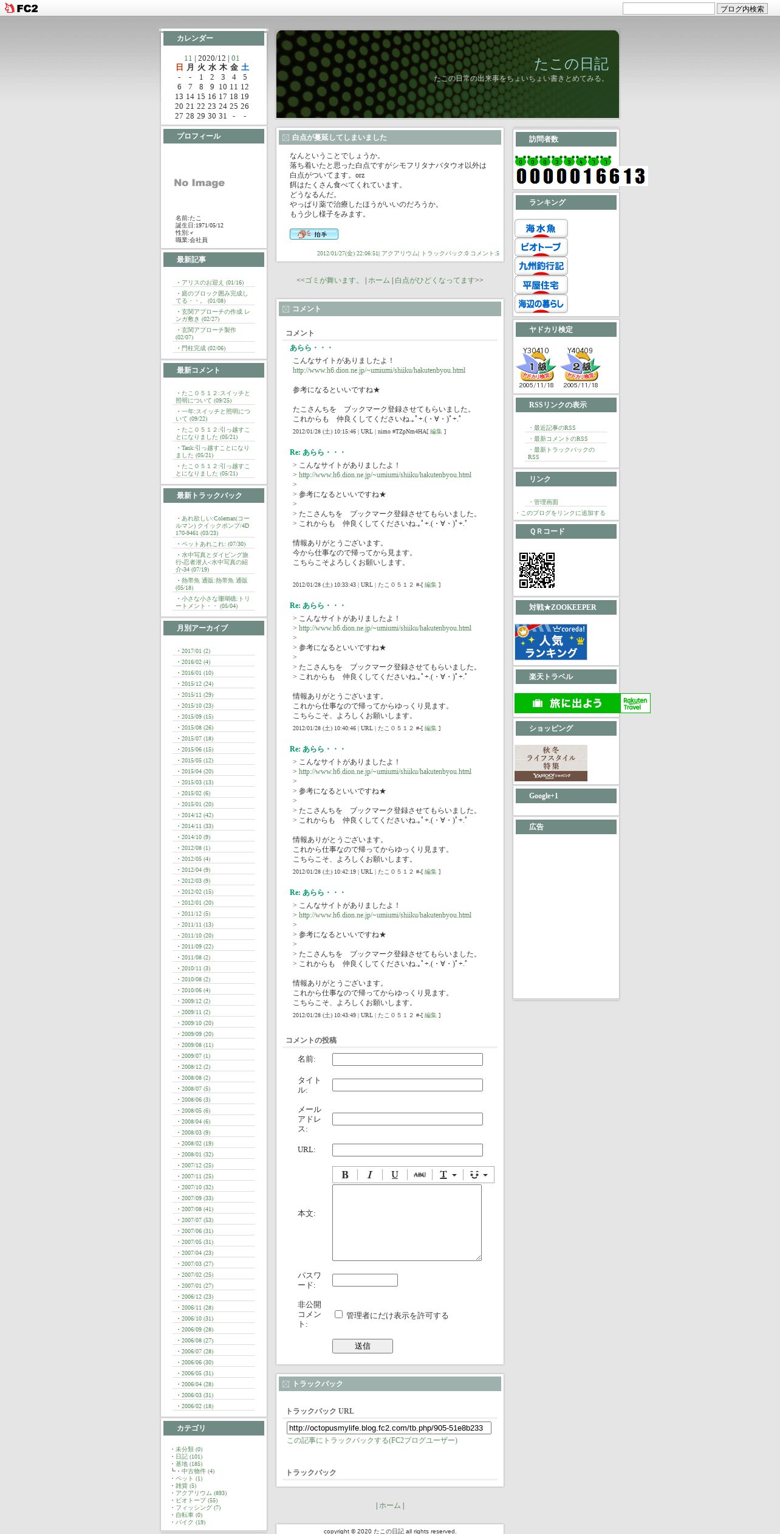Image resolution: width=780 pixels, height=1534 pixels.
Task: Open the Yahoo shopping 秋冬ライフスタイル banner
Action: click(550, 762)
